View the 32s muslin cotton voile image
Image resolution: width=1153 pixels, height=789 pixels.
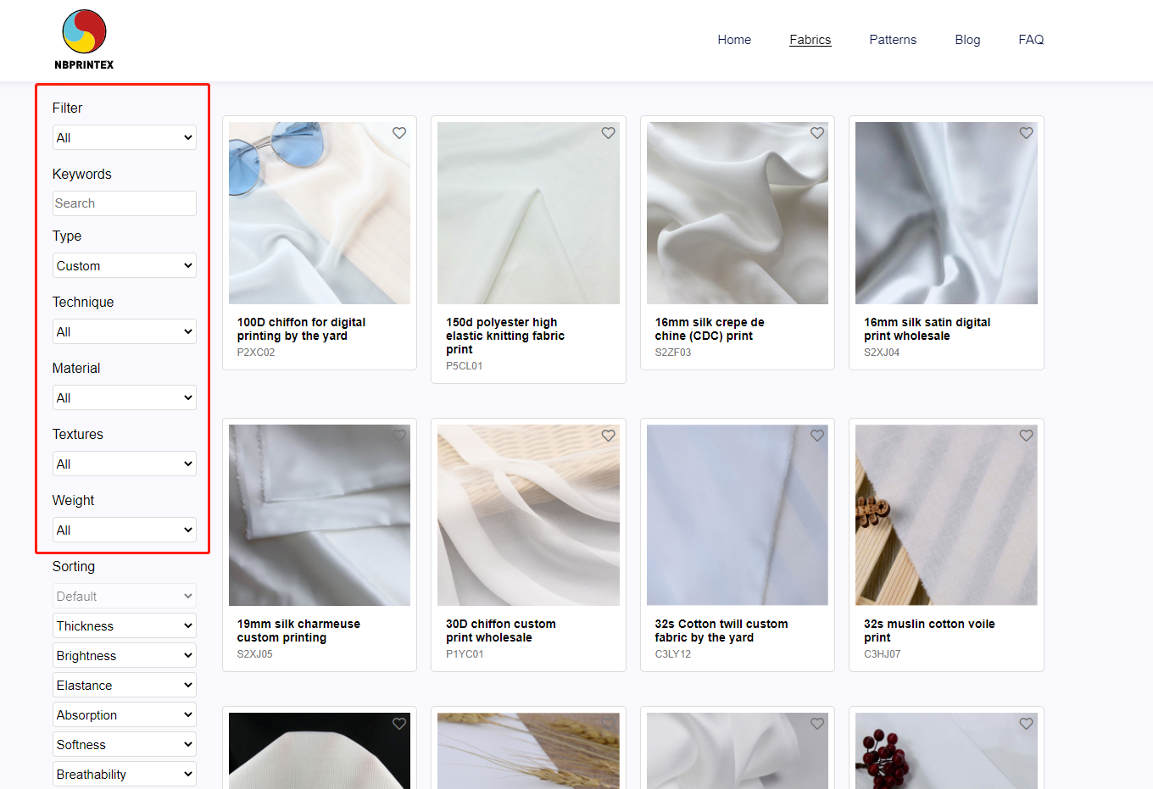pyautogui.click(x=946, y=515)
